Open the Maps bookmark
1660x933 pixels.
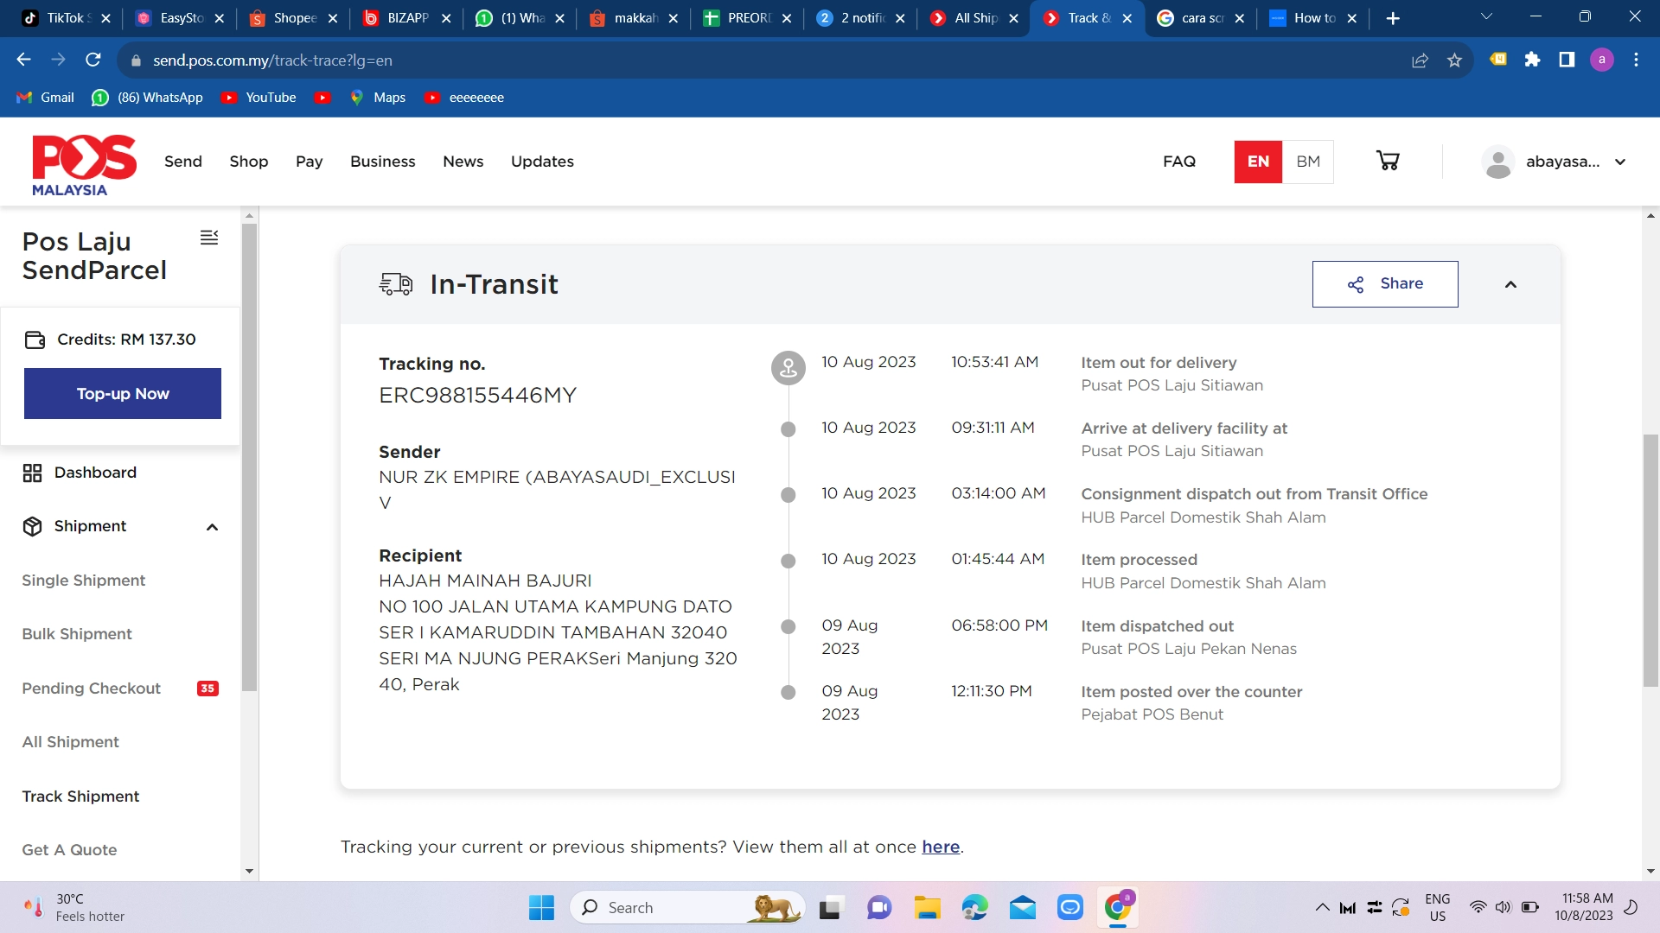pyautogui.click(x=378, y=98)
